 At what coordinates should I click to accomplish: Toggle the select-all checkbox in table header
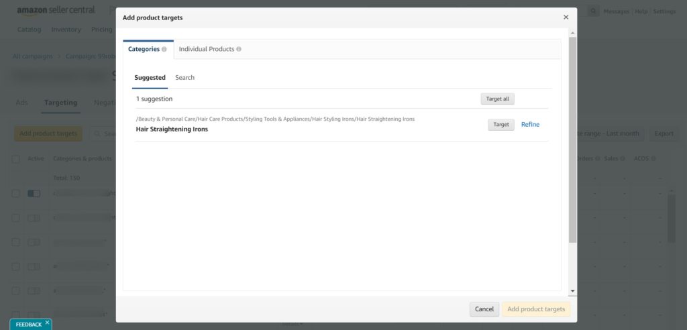[16, 159]
